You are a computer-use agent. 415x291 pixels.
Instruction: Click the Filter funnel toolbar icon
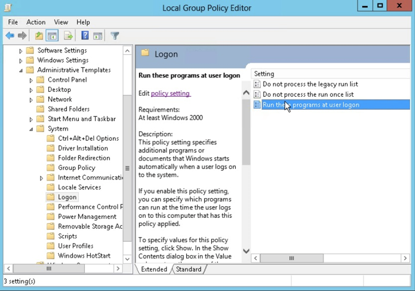(115, 35)
